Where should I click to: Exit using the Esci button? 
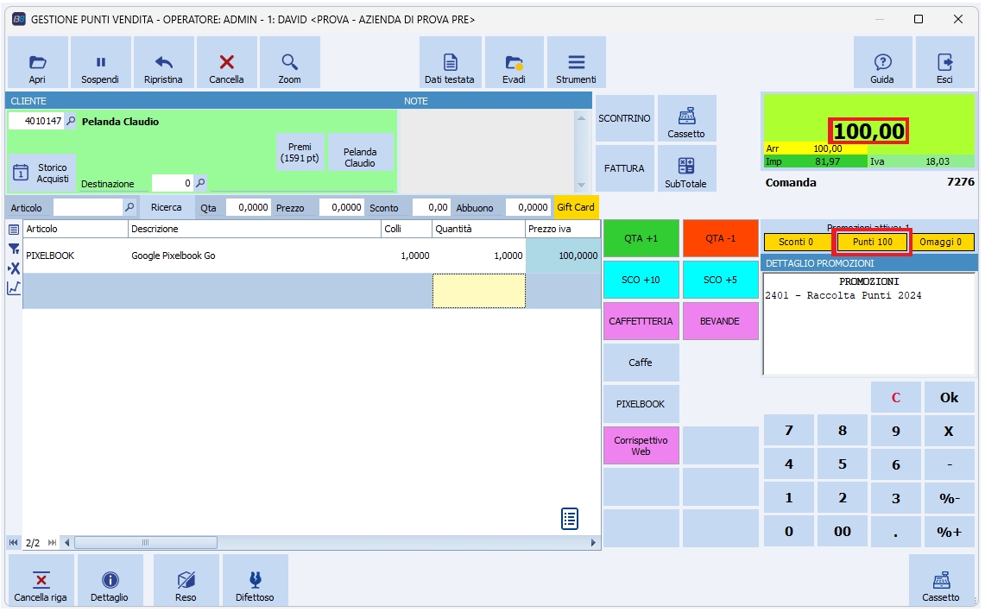[944, 62]
